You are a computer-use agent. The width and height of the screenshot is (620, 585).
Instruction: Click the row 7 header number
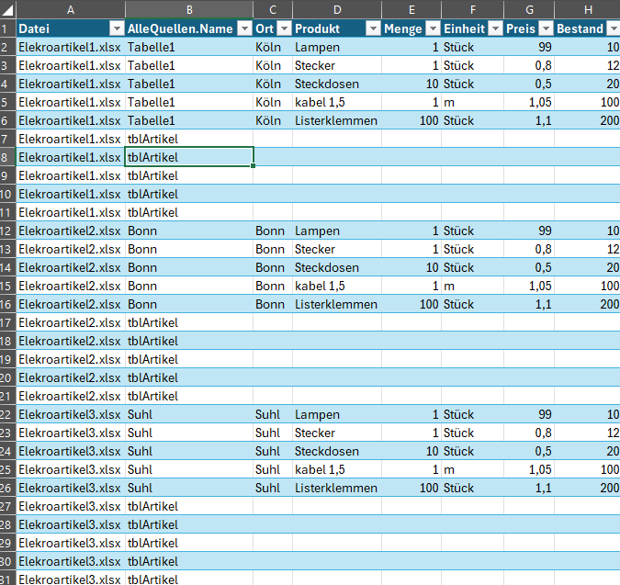tap(7, 139)
